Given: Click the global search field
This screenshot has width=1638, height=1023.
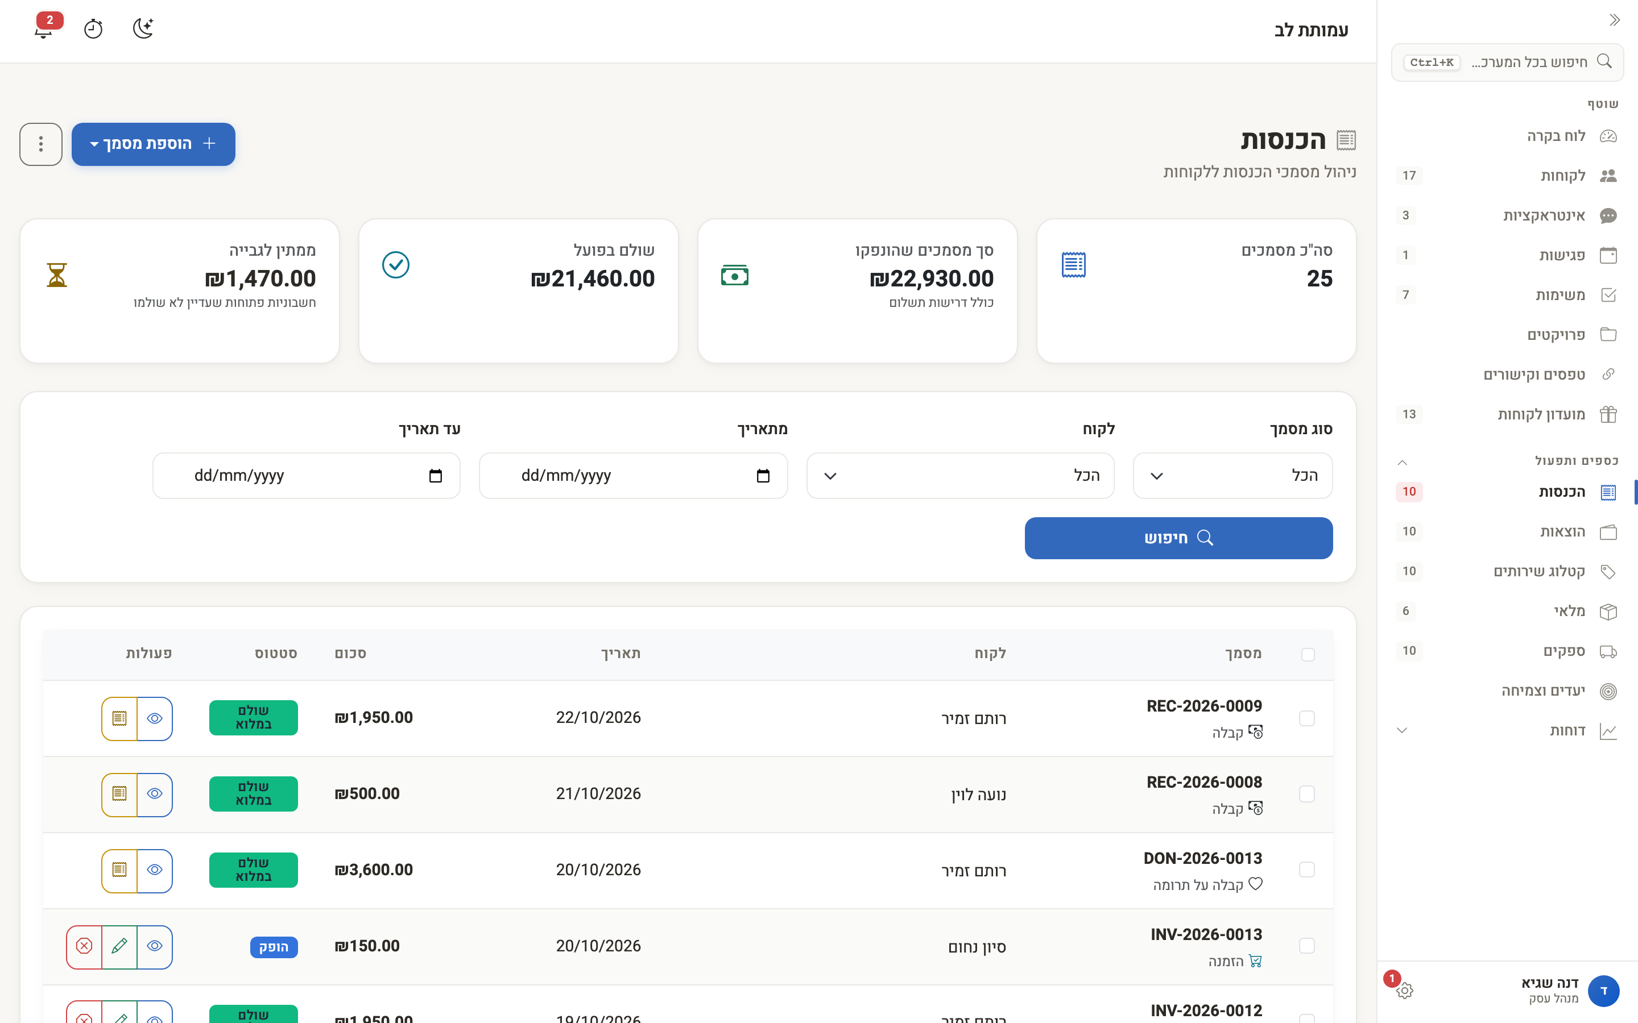Looking at the screenshot, I should tap(1507, 63).
